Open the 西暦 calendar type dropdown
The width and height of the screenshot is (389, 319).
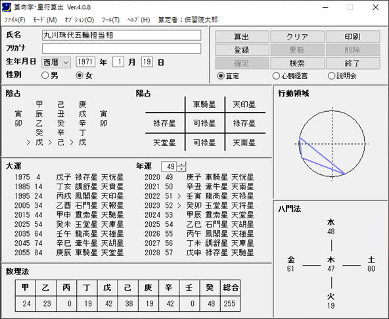[56, 62]
